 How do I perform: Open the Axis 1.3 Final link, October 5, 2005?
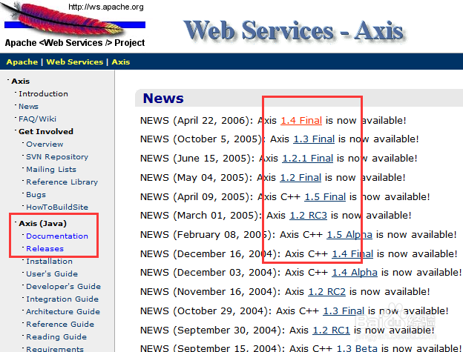[x=314, y=139]
